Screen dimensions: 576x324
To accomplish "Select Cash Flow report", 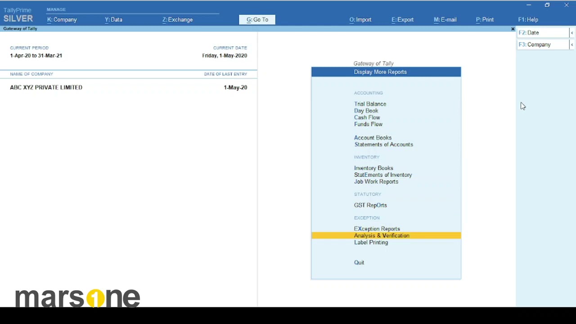I will click(x=367, y=117).
